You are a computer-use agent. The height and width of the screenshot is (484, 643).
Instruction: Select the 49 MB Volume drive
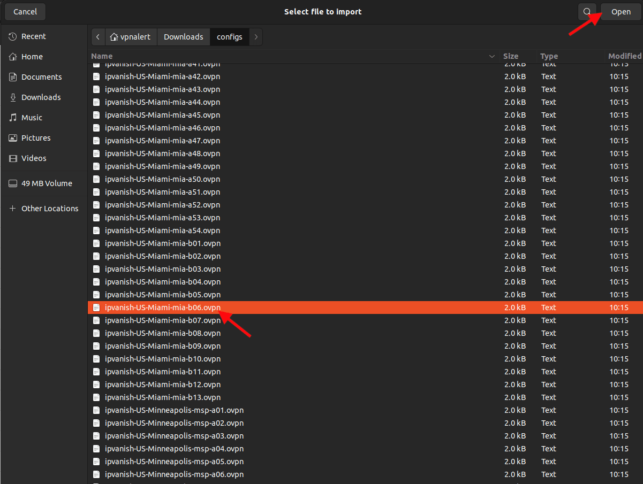[46, 183]
